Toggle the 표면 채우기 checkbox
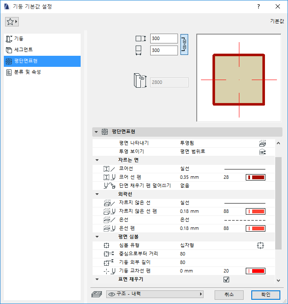Screen dimensions: 288x304 [x=227, y=280]
